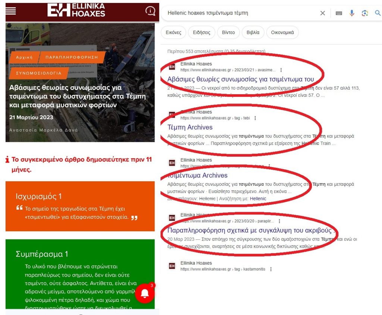
Task: Select the Ειδήσεις filter tab
Action: pos(201,32)
